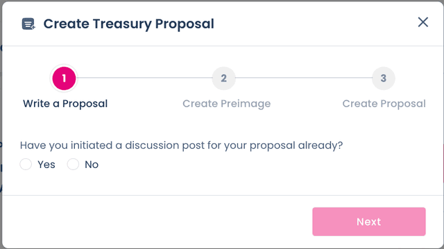Open the Write a Proposal step label

(65, 104)
